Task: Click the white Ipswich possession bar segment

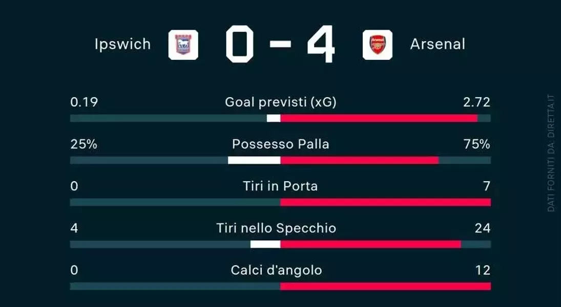Action: [254, 160]
